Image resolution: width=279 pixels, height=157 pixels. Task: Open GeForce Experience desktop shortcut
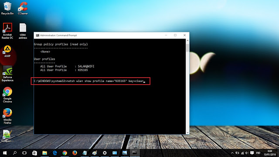[x=7, y=74]
